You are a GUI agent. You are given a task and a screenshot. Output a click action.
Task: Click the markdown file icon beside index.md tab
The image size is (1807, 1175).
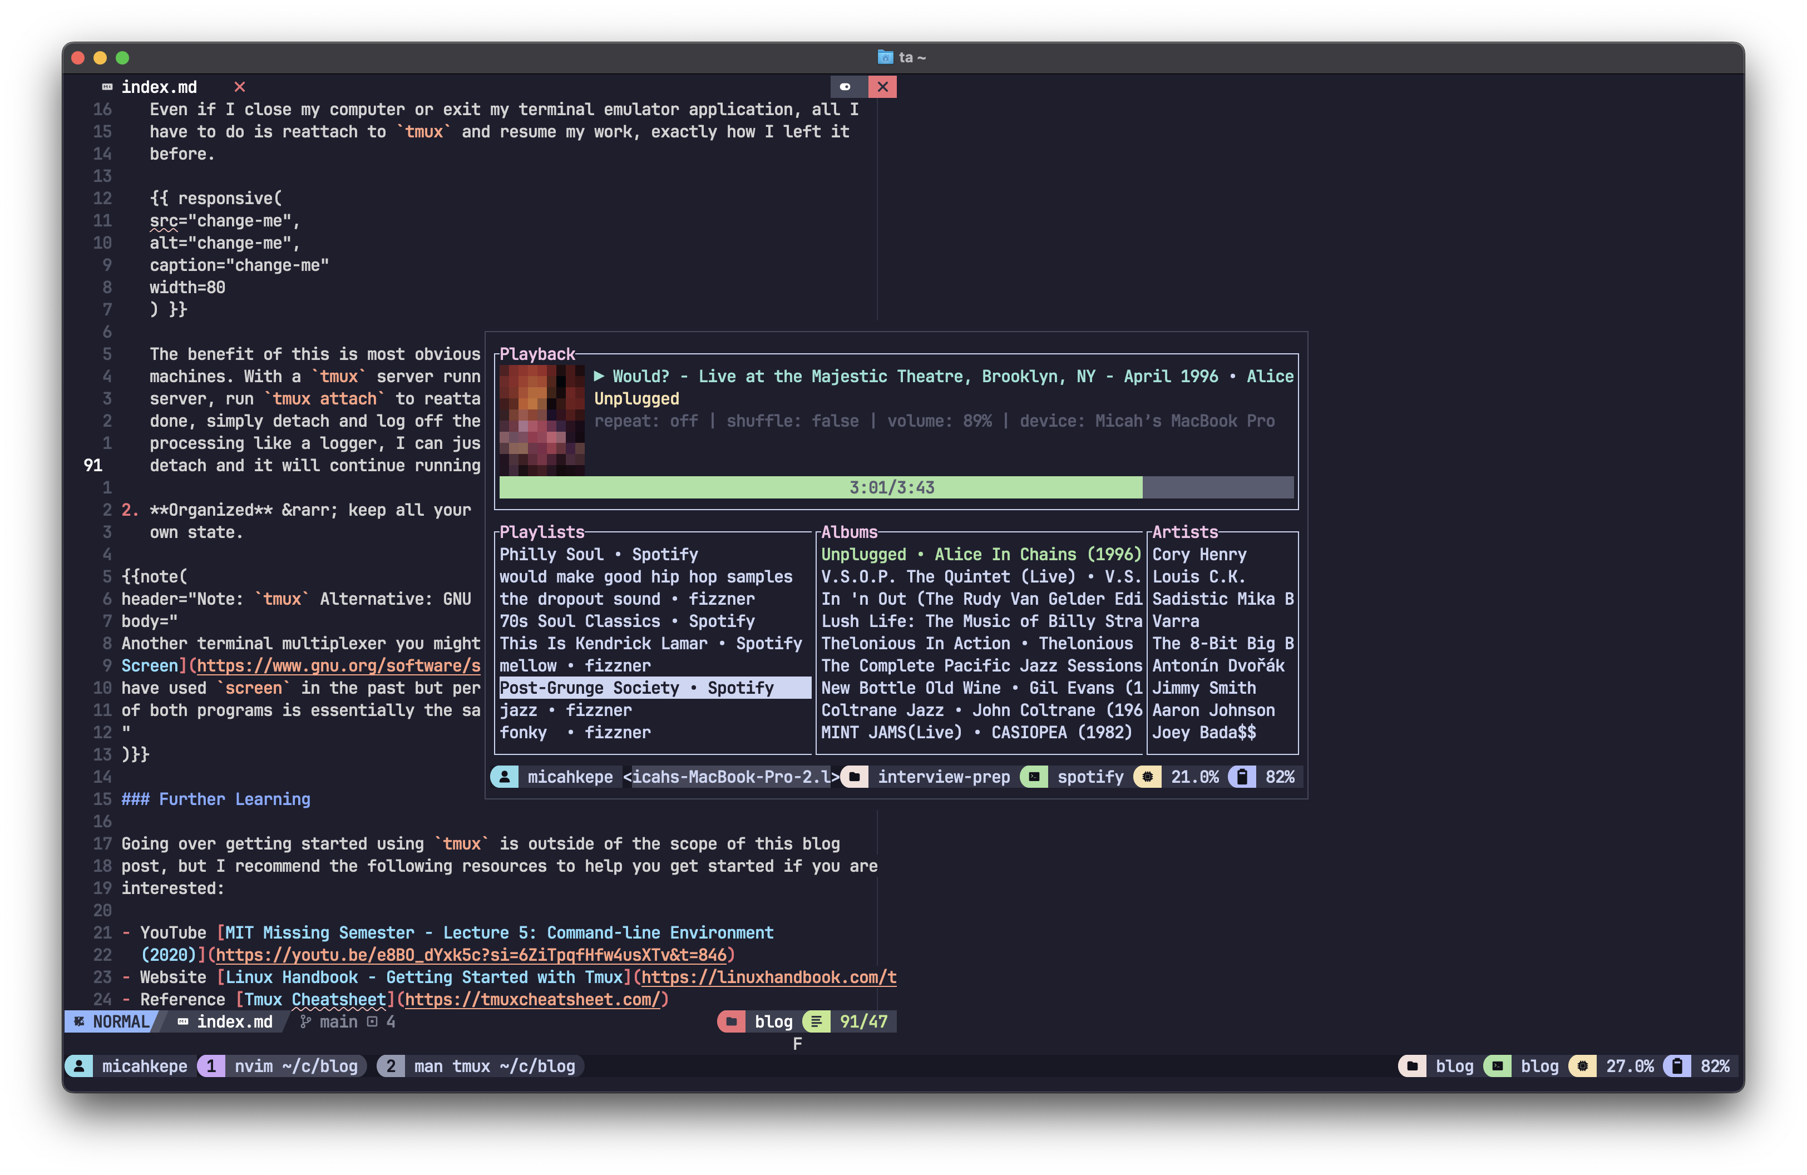[107, 87]
